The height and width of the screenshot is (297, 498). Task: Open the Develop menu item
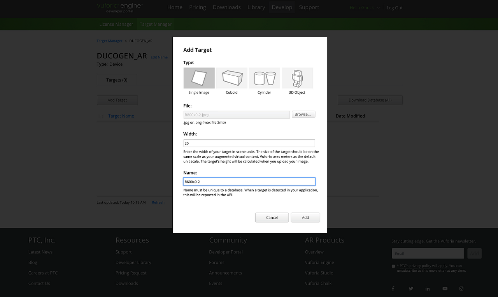(282, 7)
